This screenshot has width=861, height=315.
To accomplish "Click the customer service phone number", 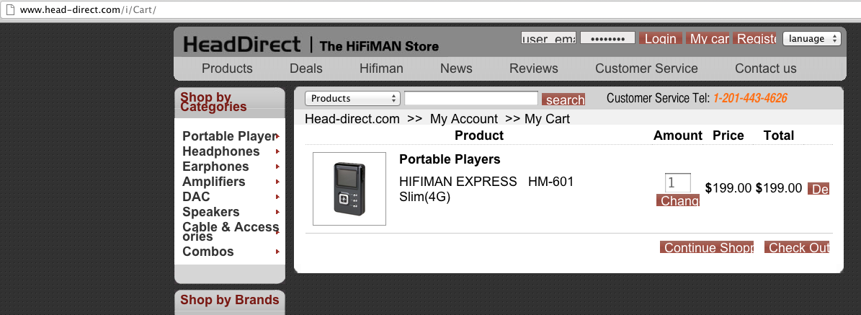I will (x=750, y=99).
